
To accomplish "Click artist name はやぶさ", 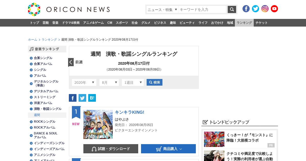I will coord(122,119).
